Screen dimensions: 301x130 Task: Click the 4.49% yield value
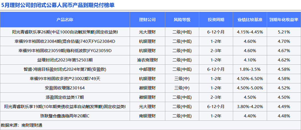point(284,107)
